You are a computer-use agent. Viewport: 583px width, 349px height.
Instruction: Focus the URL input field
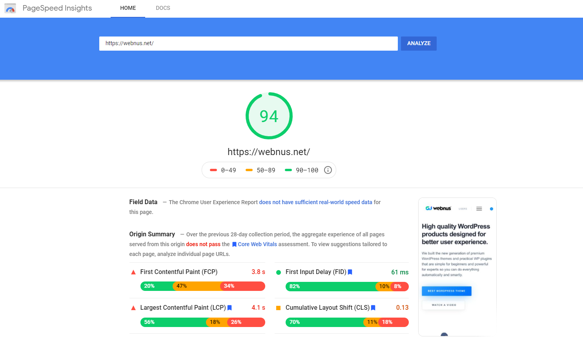point(248,44)
